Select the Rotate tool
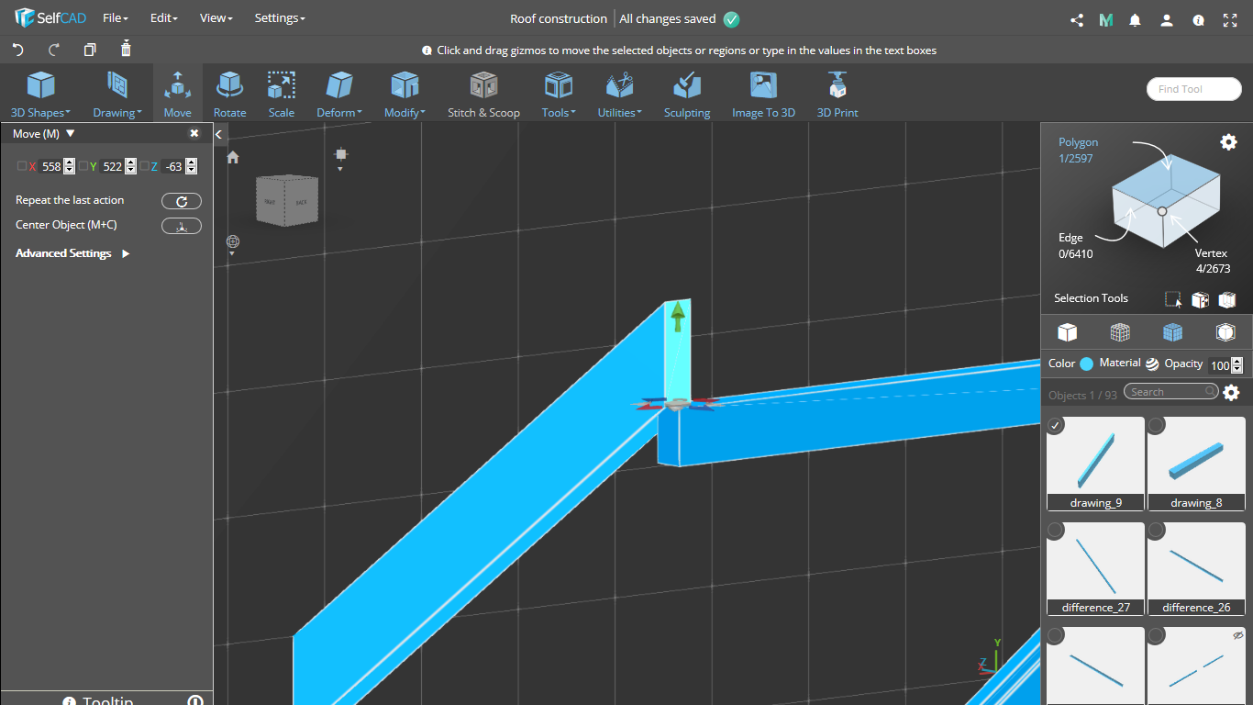This screenshot has height=705, width=1253. 229,95
